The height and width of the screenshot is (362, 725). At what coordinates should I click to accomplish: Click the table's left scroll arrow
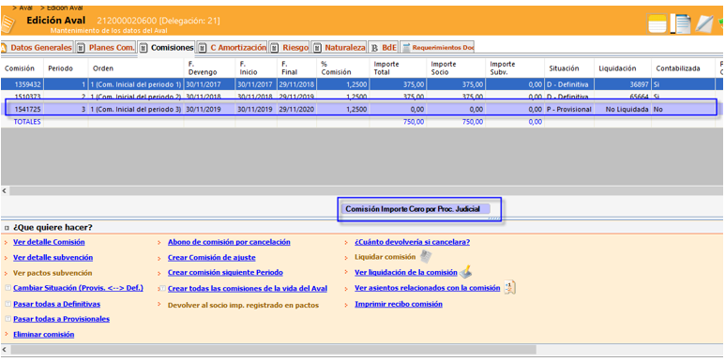(x=4, y=190)
